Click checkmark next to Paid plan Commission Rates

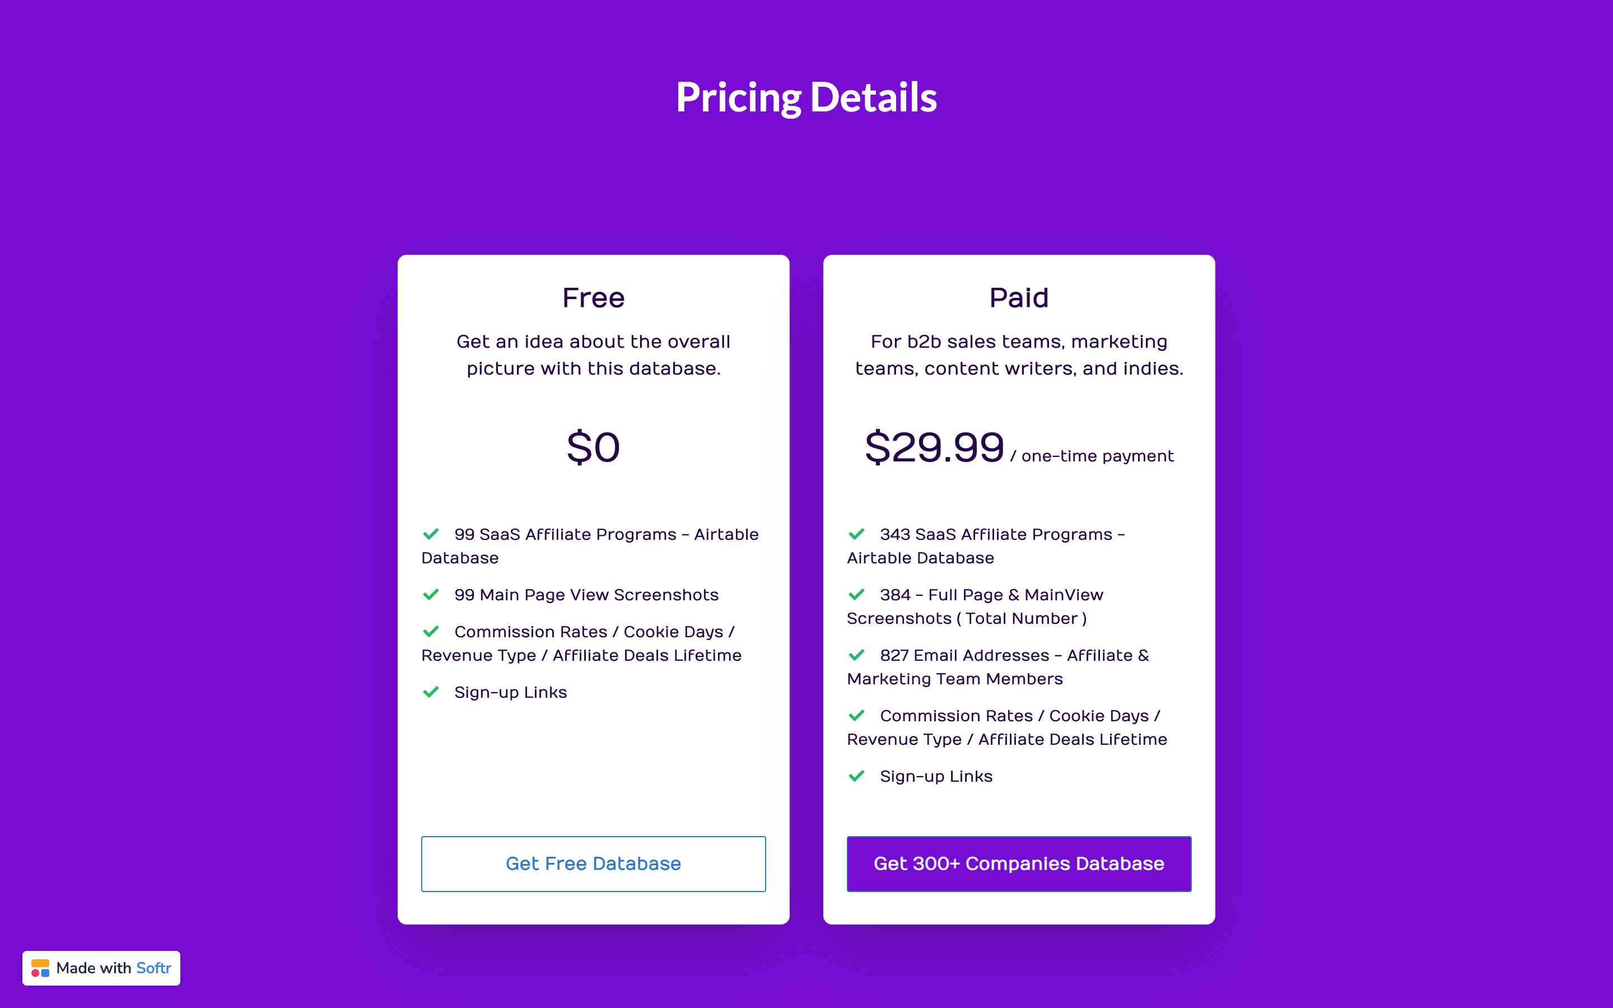tap(856, 715)
